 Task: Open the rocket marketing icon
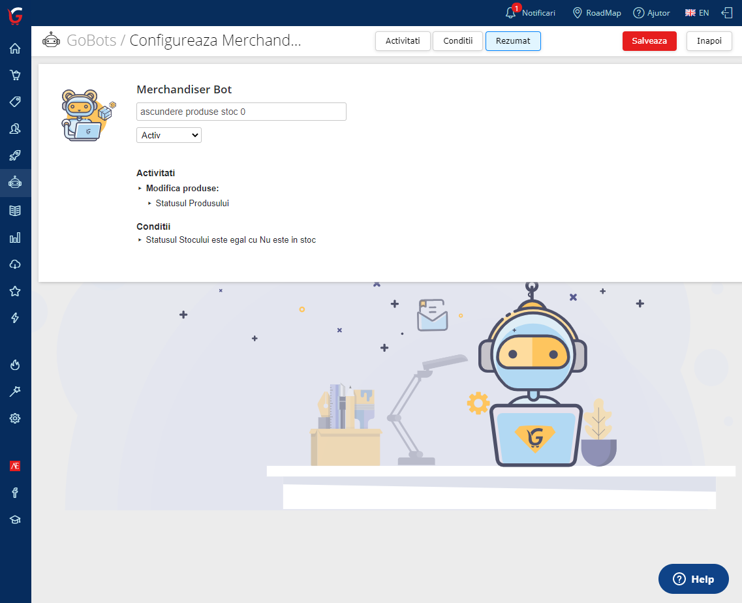[15, 155]
